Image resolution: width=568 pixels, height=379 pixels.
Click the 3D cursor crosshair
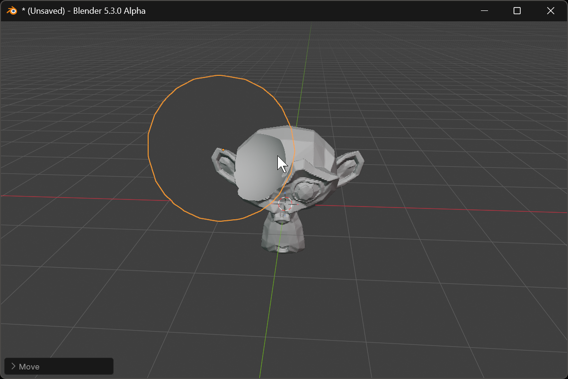point(285,204)
